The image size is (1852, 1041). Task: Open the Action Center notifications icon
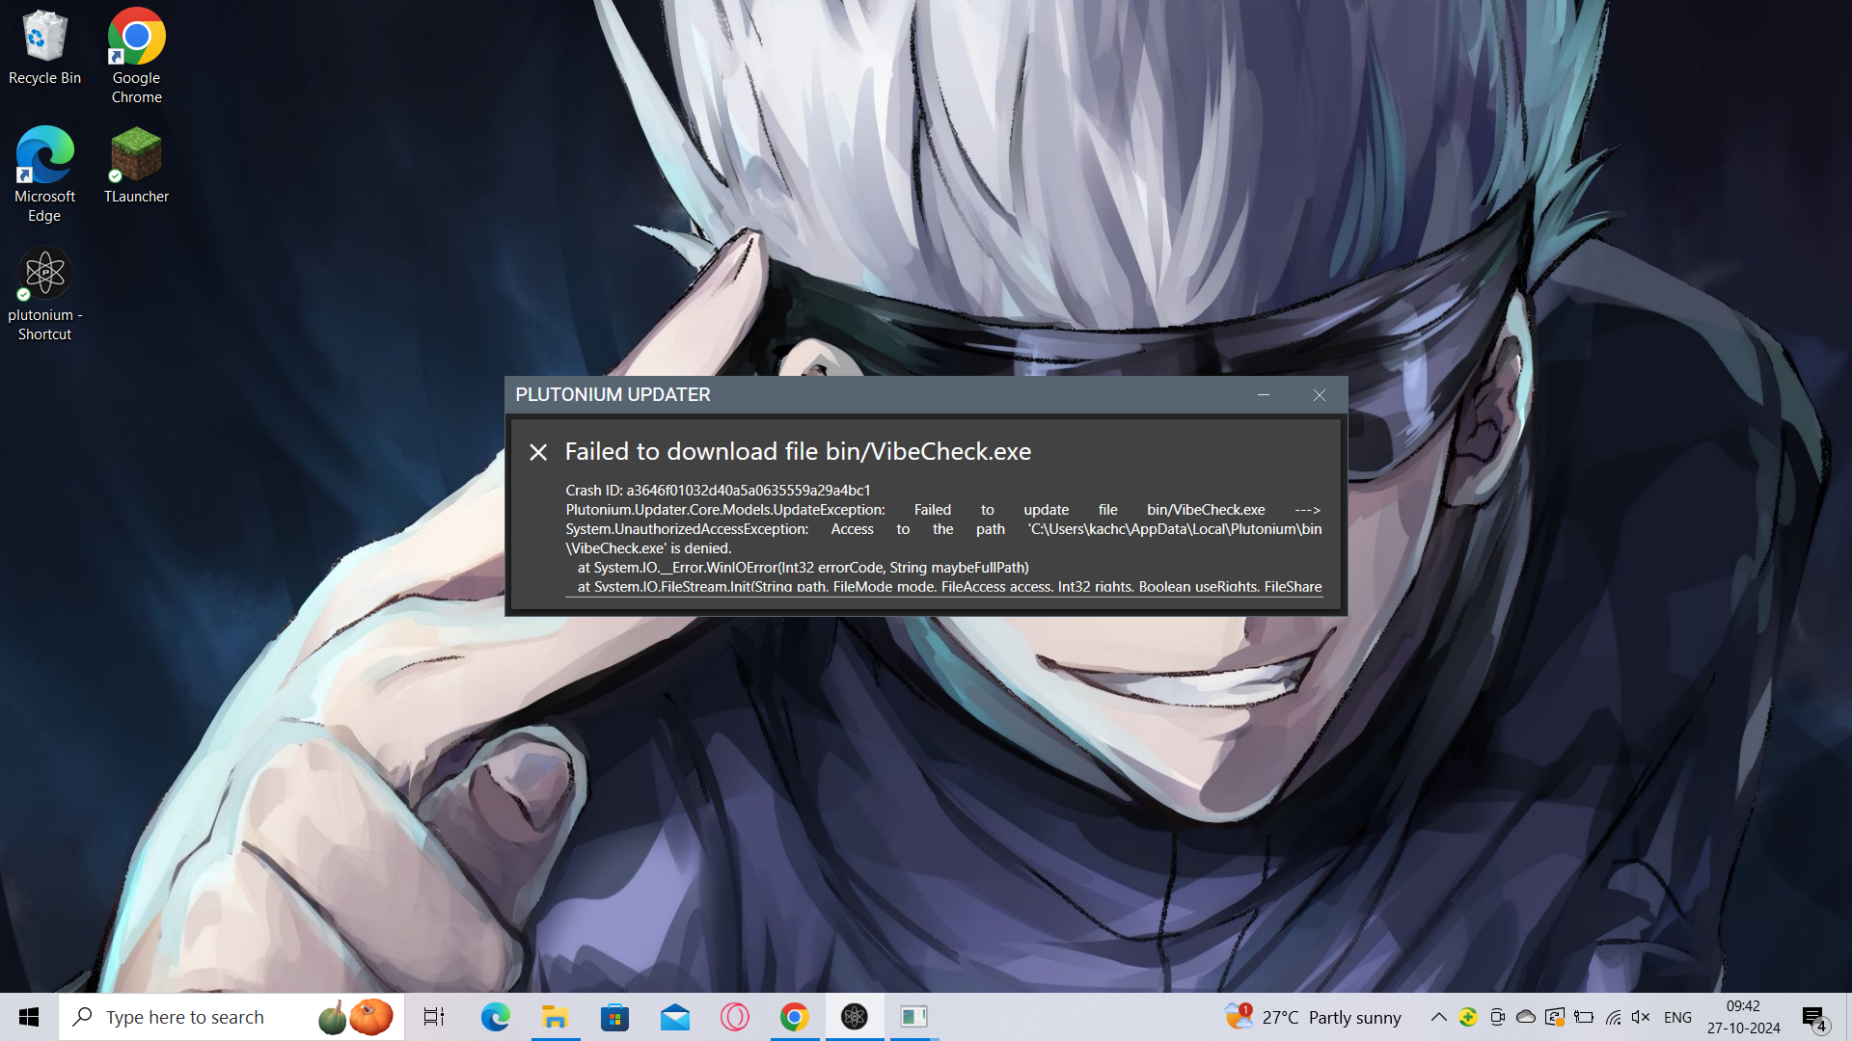tap(1815, 1017)
